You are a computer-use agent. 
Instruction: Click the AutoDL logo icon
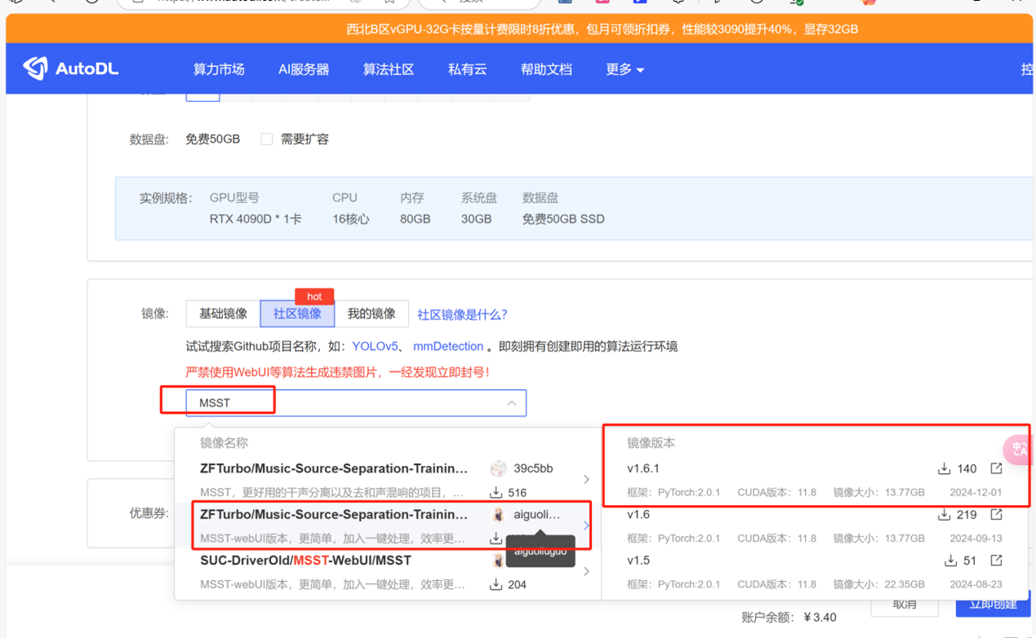[35, 69]
